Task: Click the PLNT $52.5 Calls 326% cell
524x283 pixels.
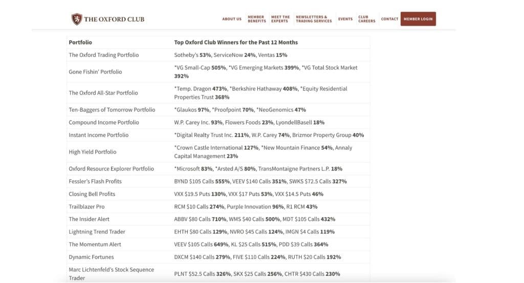Action: pyautogui.click(x=271, y=274)
